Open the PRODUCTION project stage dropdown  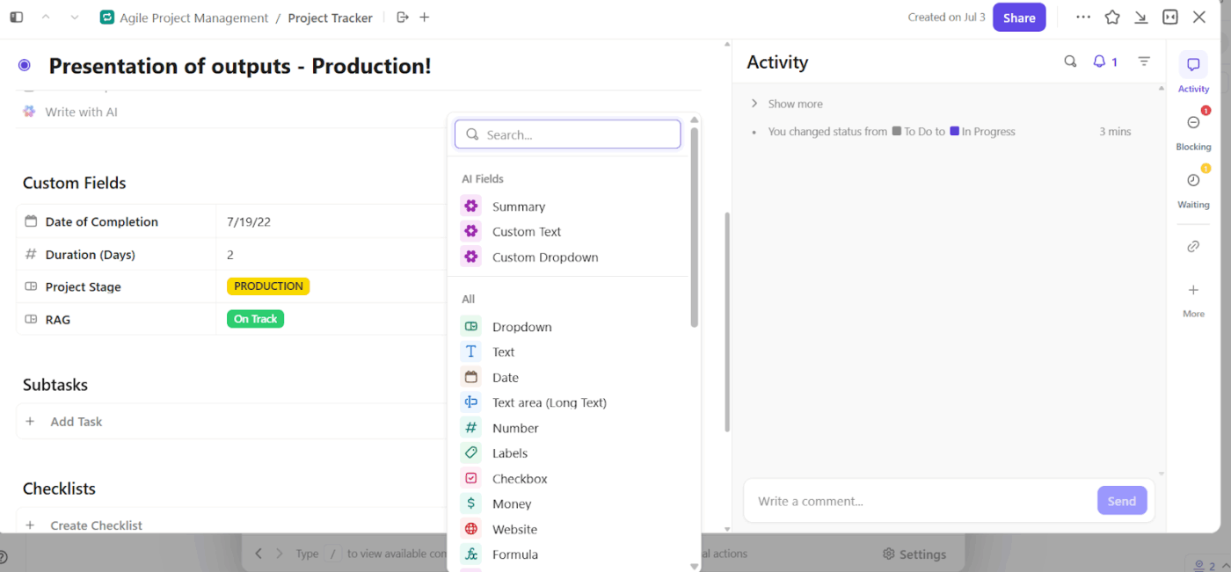click(268, 286)
